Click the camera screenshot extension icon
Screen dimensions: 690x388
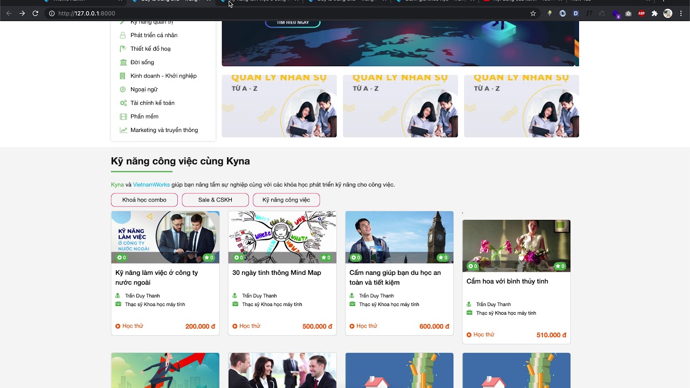629,13
